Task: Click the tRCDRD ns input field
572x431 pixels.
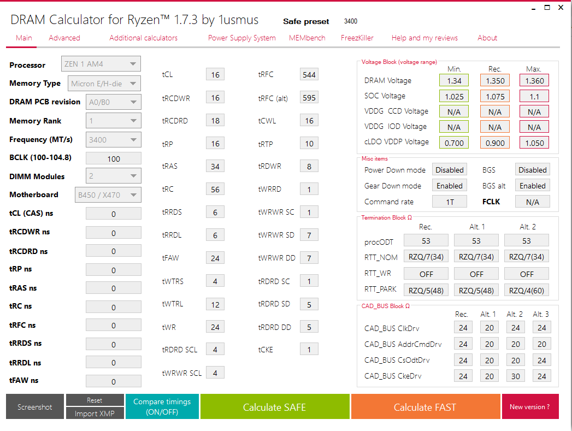Action: [x=114, y=251]
